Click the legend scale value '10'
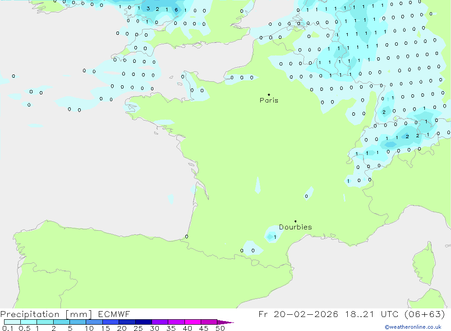This screenshot has height=331, width=451. [x=89, y=328]
